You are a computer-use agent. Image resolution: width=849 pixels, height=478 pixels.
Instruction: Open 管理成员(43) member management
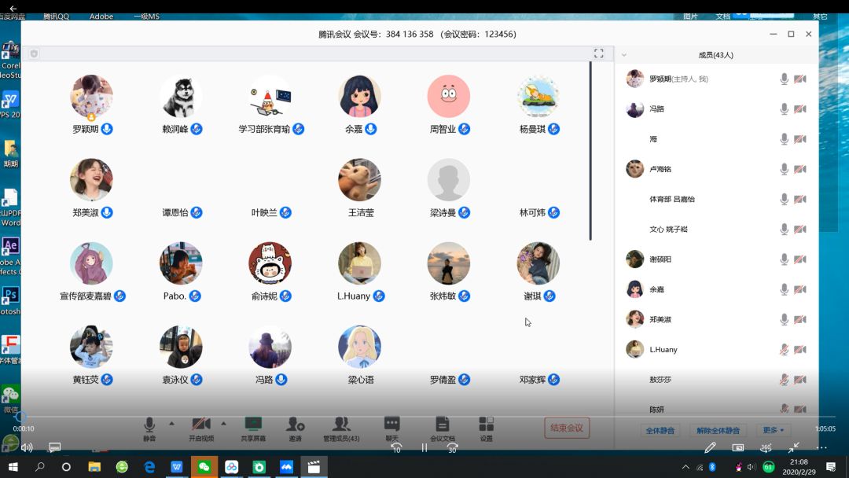(341, 425)
